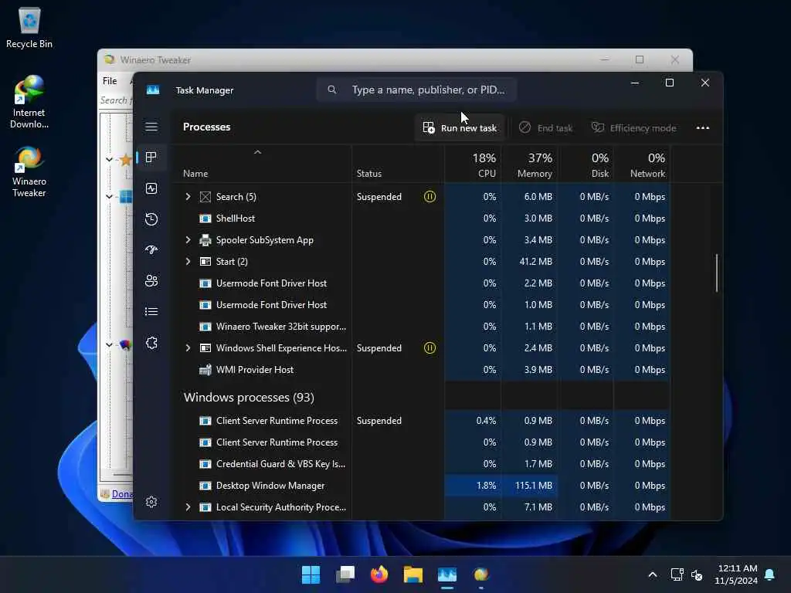This screenshot has width=791, height=593.
Task: Select the Winaero Tweaker desktop shortcut
Action: click(x=29, y=171)
